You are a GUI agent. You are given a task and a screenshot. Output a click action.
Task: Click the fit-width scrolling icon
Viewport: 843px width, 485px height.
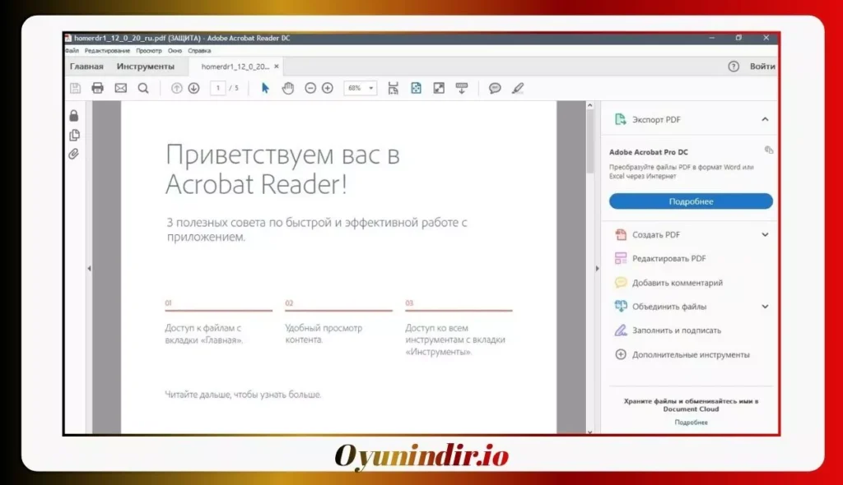click(x=393, y=88)
